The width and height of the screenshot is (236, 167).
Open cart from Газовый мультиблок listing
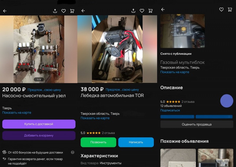click(230, 9)
